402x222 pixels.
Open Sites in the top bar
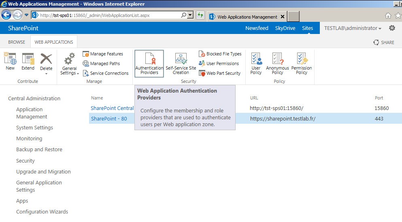tap(307, 28)
